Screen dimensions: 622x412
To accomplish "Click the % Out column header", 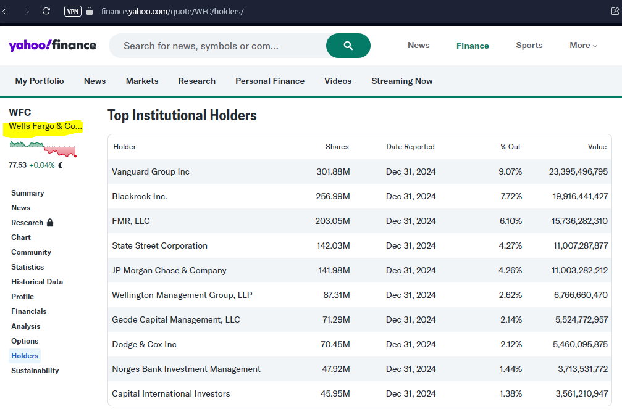I will point(511,147).
